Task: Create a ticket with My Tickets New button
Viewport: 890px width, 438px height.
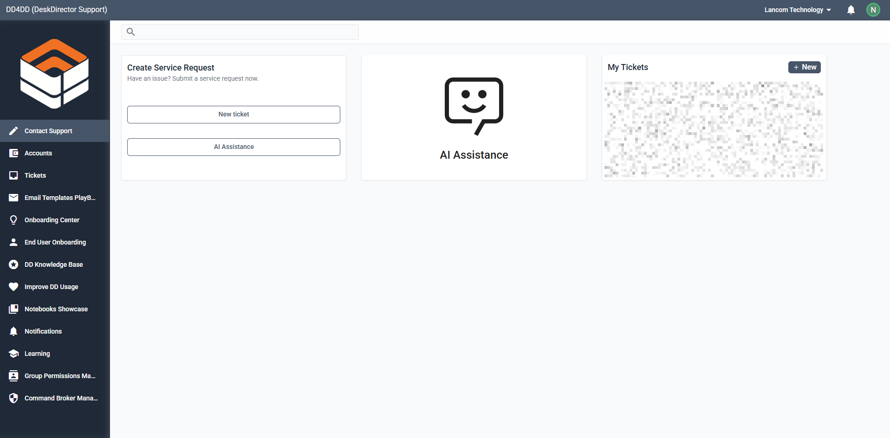Action: point(805,67)
